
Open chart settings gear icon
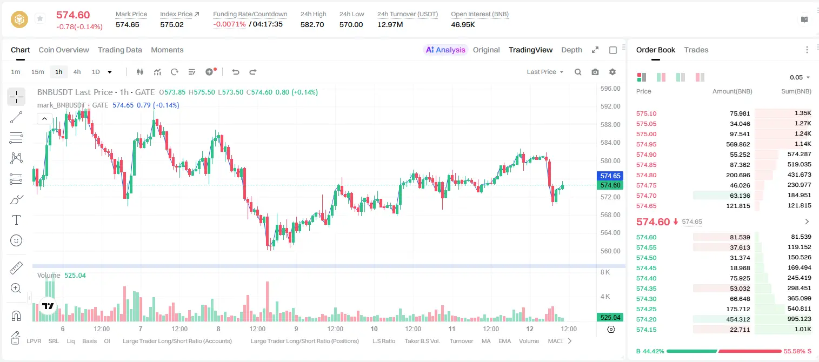(612, 72)
